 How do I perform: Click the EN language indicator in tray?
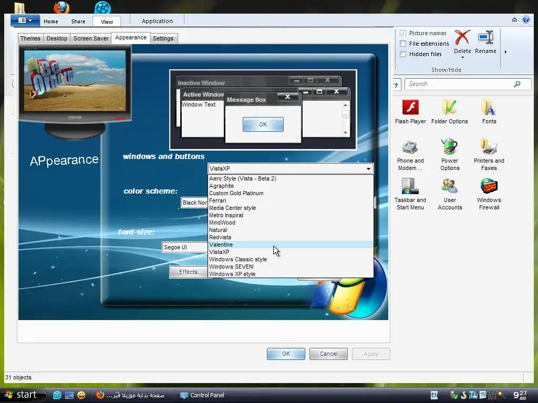click(434, 395)
